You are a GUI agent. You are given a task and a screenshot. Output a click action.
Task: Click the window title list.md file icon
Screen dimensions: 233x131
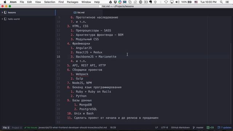pos(100,6)
